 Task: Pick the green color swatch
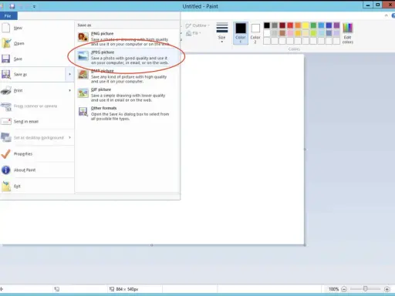pyautogui.click(x=313, y=25)
